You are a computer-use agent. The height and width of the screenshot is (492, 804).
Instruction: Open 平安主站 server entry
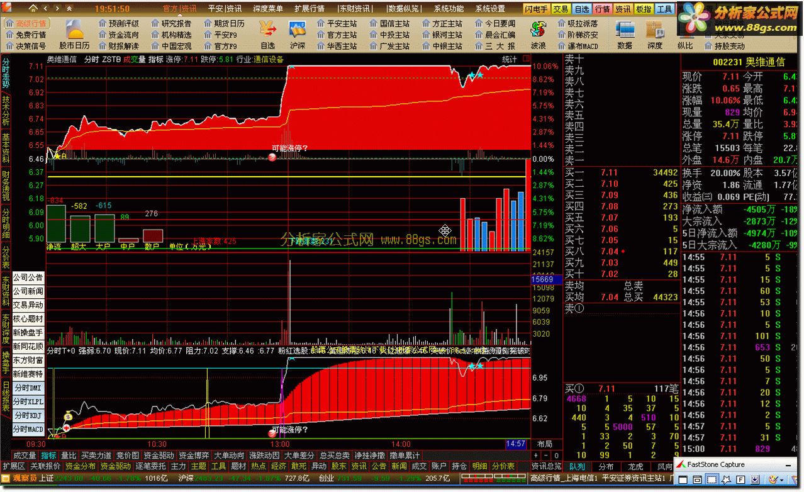point(337,23)
